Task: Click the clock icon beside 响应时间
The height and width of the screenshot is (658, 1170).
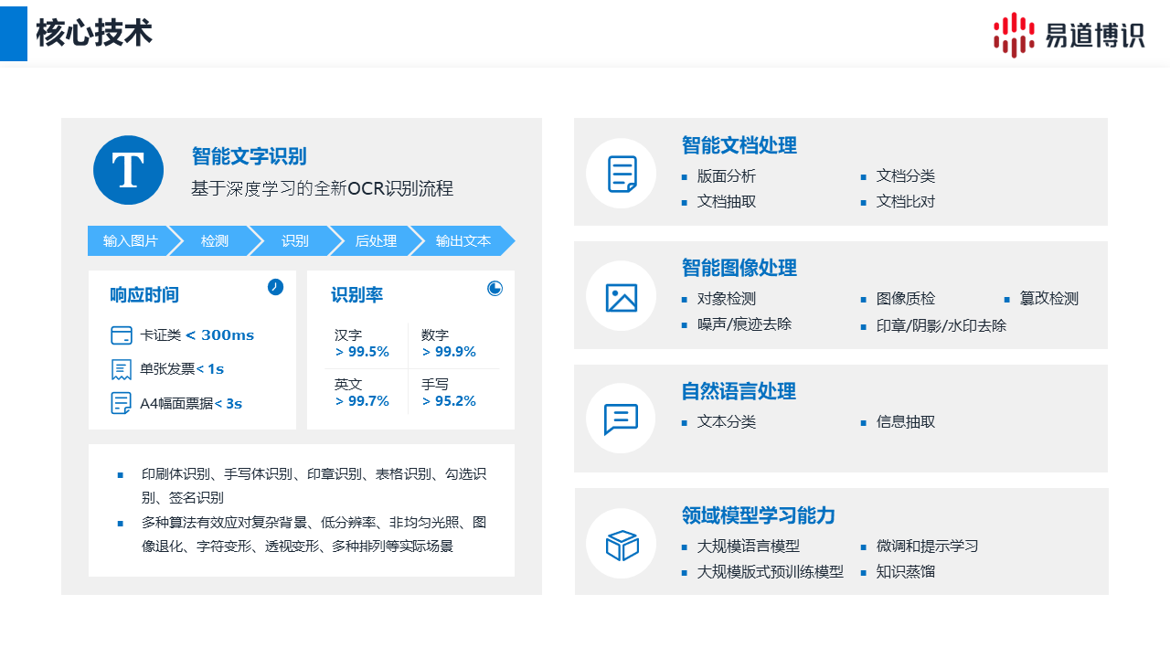Action: tap(275, 287)
